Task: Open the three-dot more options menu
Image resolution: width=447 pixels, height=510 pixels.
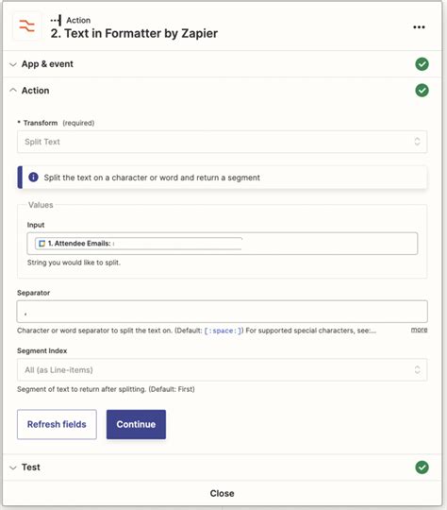Action: pos(419,27)
